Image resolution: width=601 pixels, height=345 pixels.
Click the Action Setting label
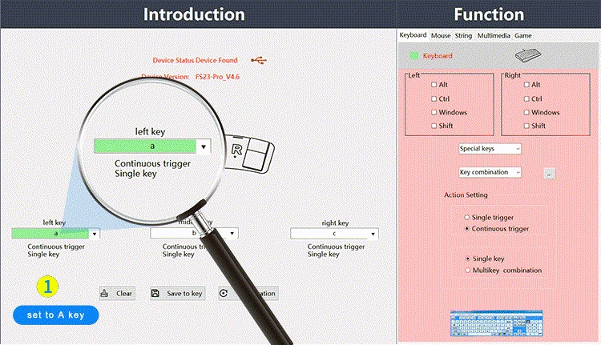466,195
